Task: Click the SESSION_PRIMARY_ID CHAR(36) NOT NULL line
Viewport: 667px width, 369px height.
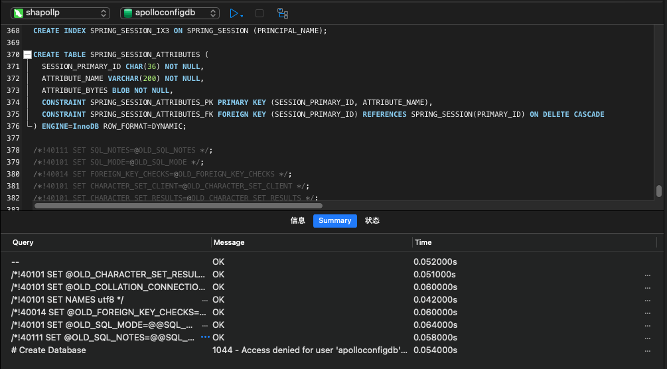Action: tap(123, 66)
